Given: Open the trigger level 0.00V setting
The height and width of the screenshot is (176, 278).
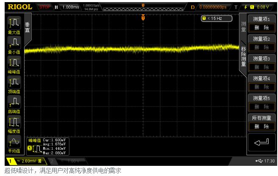Looking at the screenshot, I should [x=256, y=7].
